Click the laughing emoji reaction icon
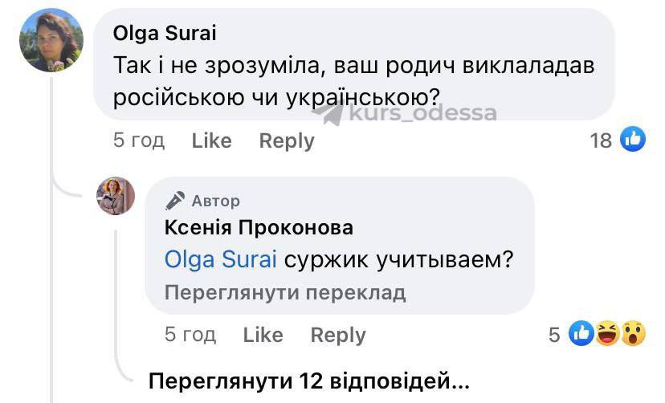 click(607, 335)
